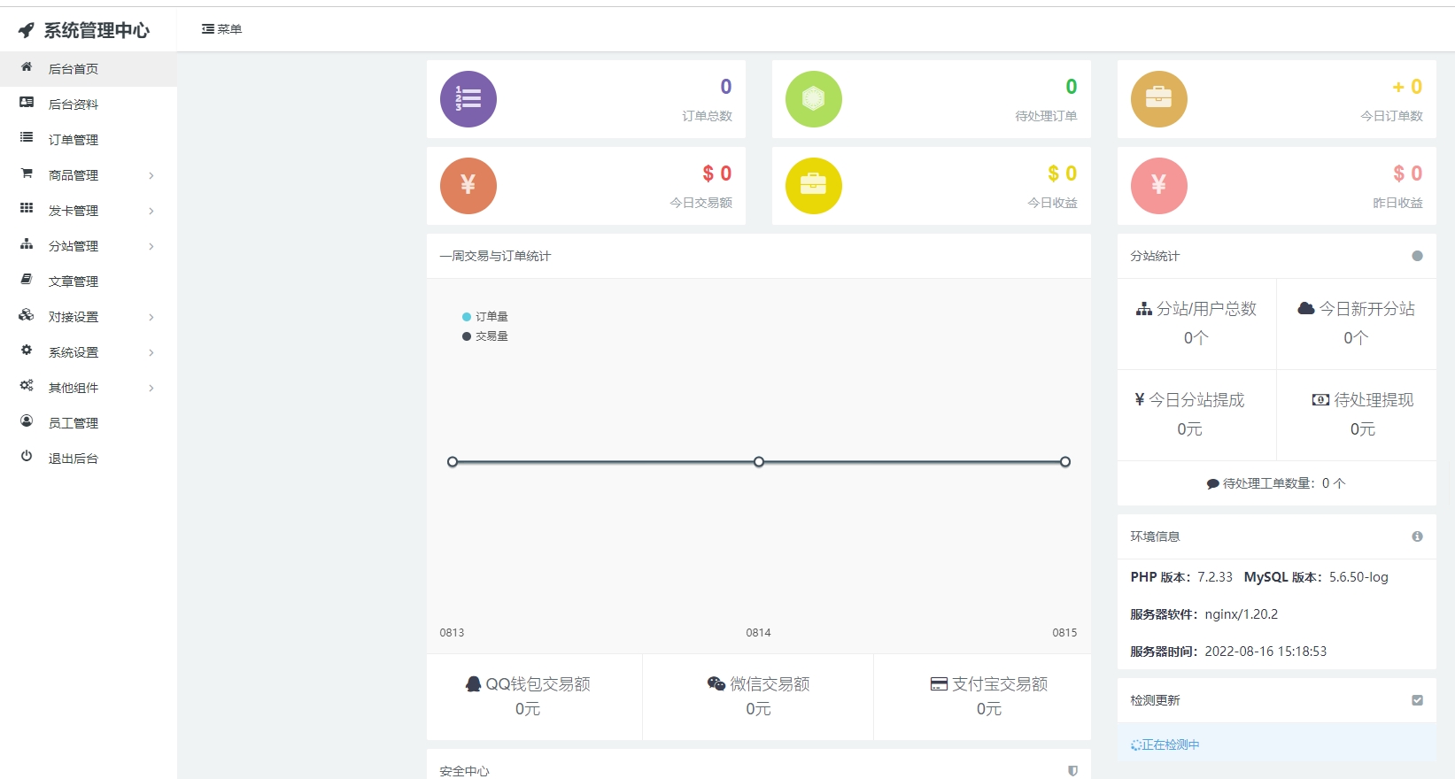Toggle the 交易量 series in chart legend

(485, 336)
